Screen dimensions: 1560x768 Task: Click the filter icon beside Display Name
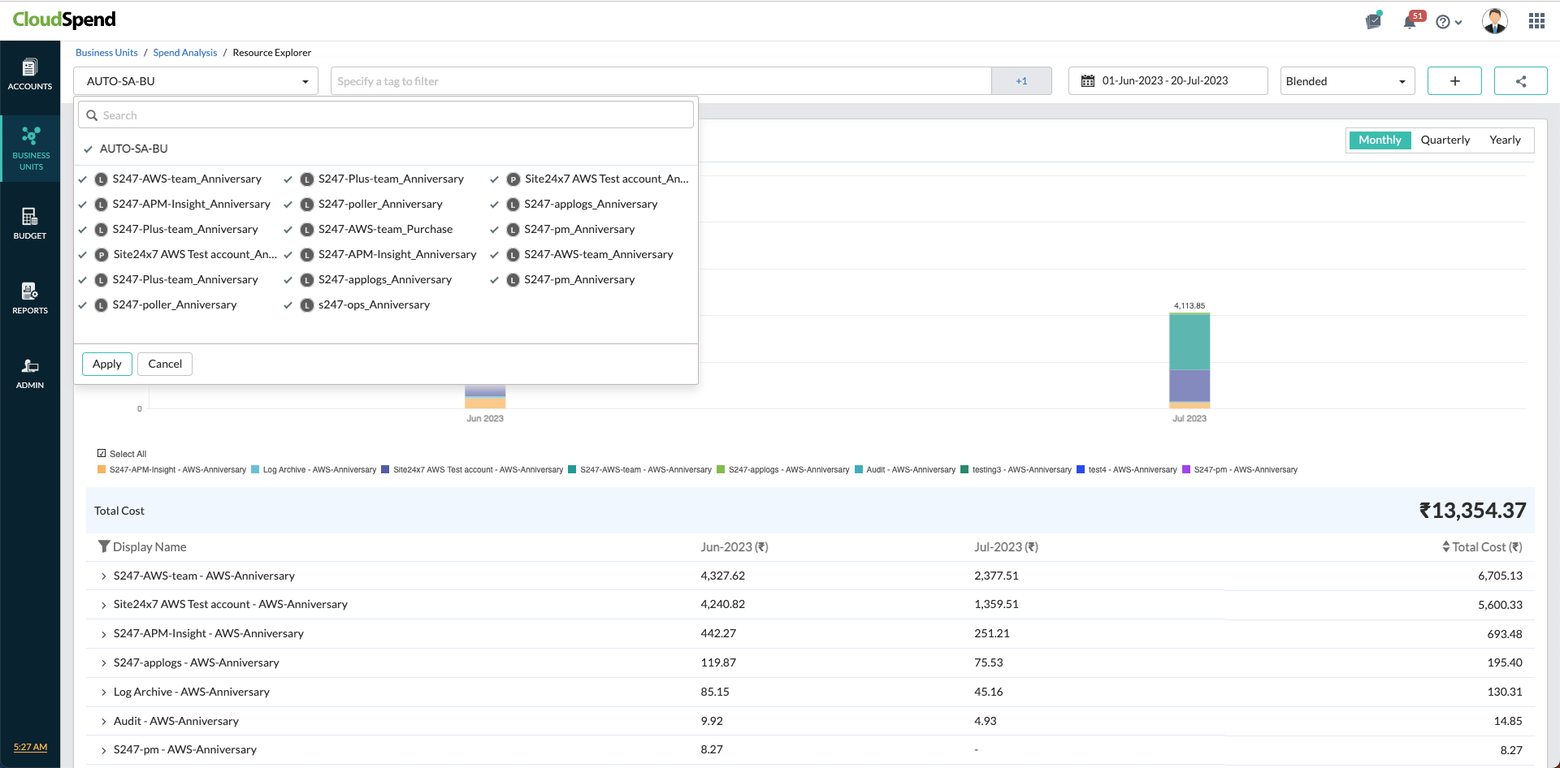tap(104, 547)
